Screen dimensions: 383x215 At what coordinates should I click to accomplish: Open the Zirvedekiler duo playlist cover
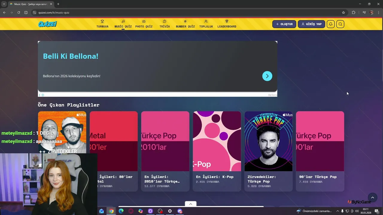[x=62, y=132]
